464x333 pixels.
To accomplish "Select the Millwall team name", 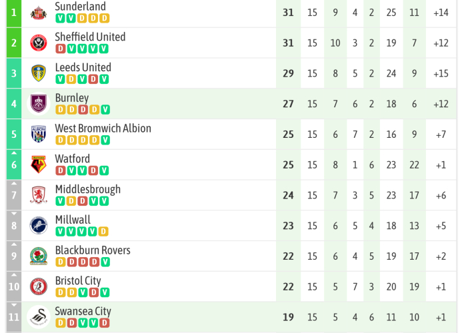I will pyautogui.click(x=73, y=220).
